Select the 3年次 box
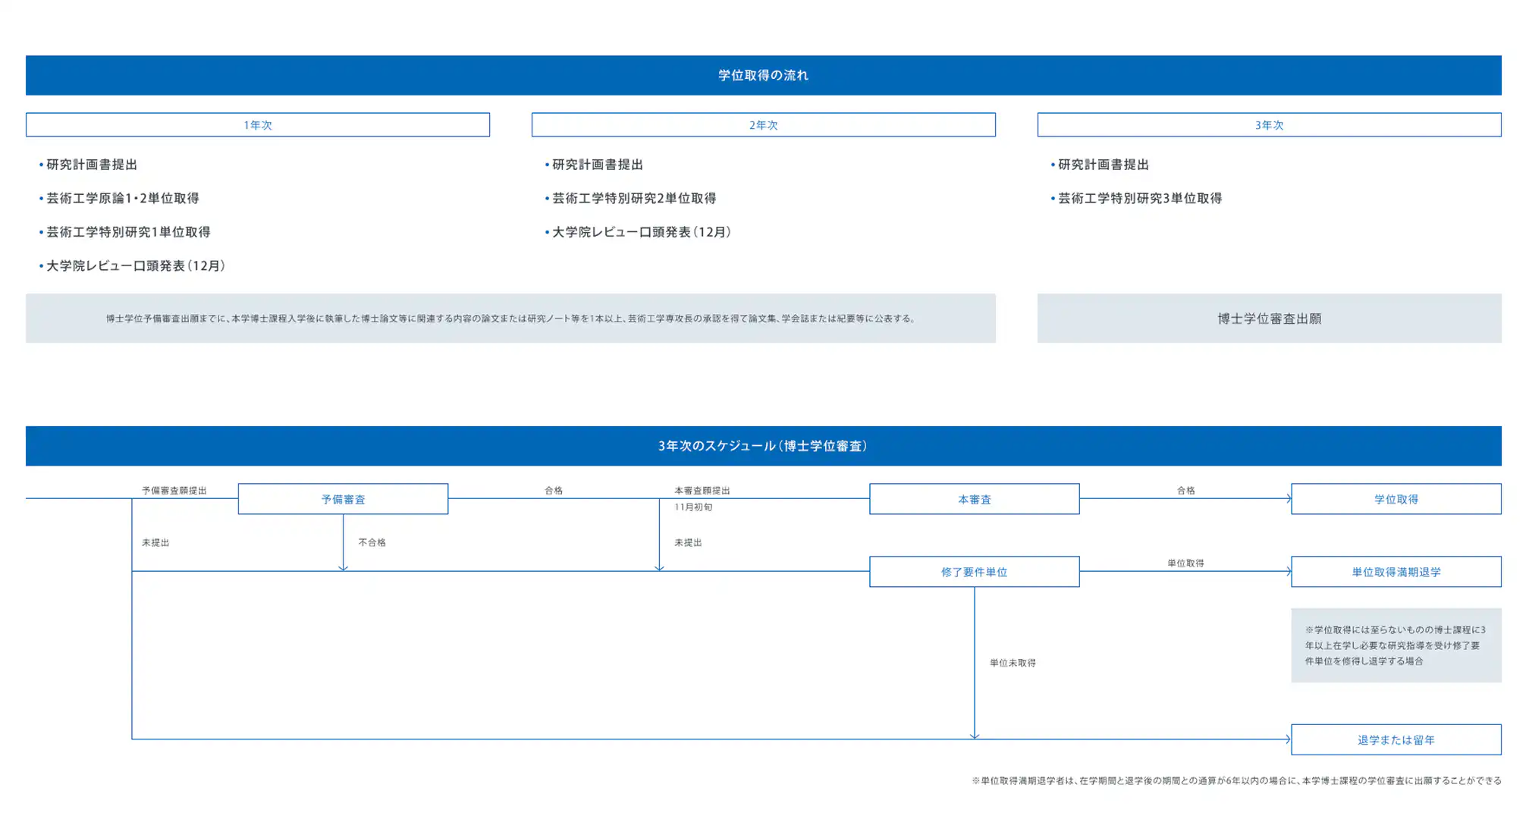The image size is (1529, 816). point(1269,125)
